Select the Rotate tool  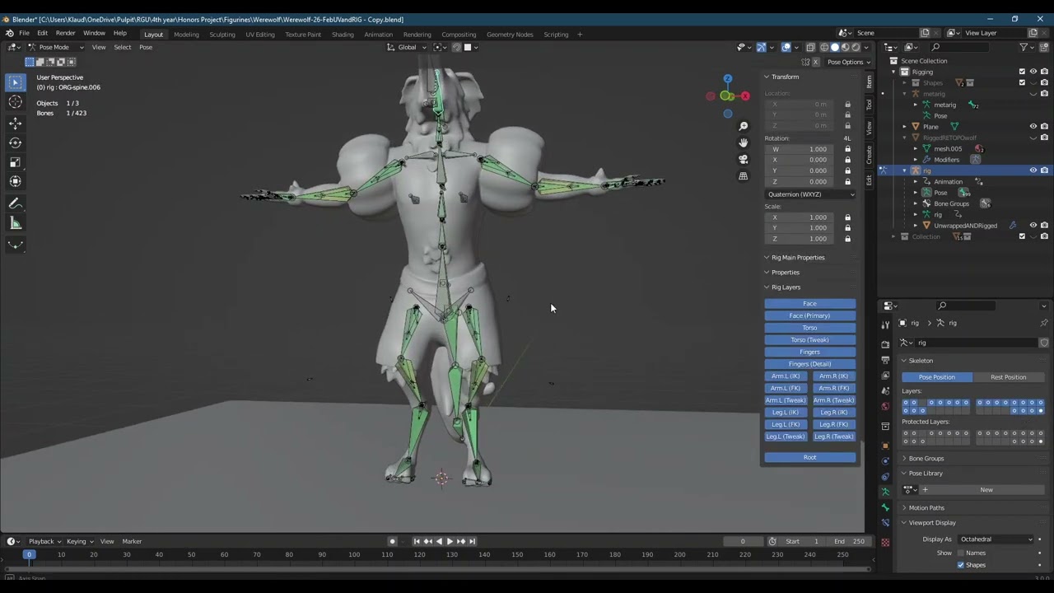(x=15, y=143)
